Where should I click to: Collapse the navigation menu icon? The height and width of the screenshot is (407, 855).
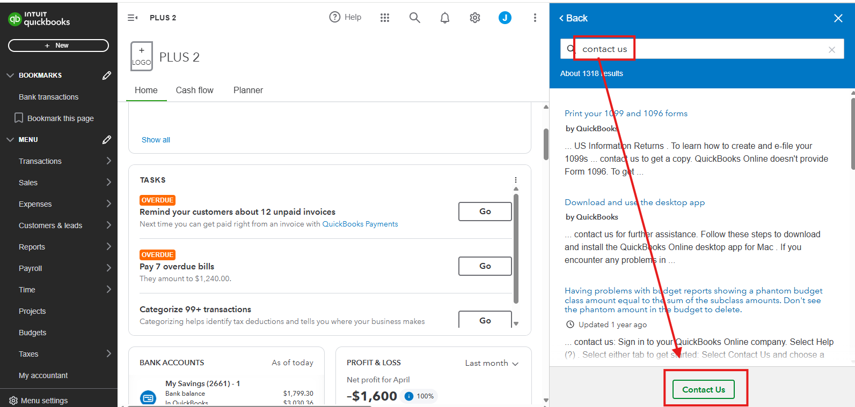(133, 18)
